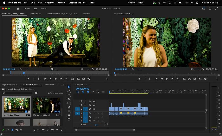Step back one frame in Source monitor
Viewport: 222px width, 136px height.
pos(50,79)
